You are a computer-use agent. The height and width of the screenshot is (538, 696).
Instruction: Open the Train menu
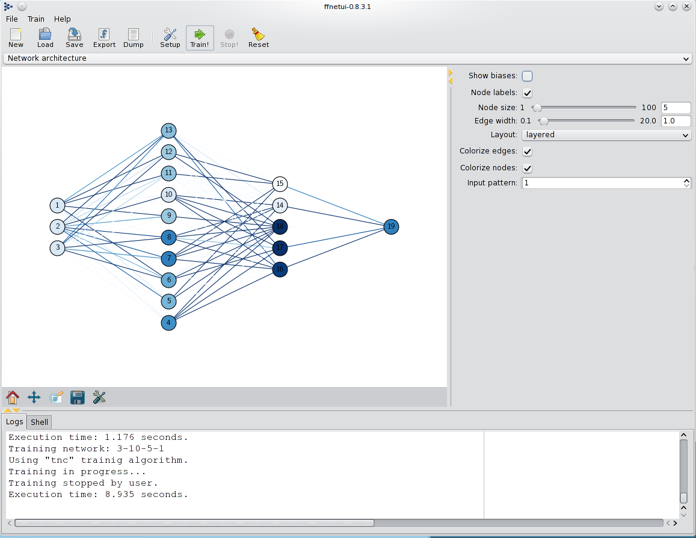(x=36, y=19)
